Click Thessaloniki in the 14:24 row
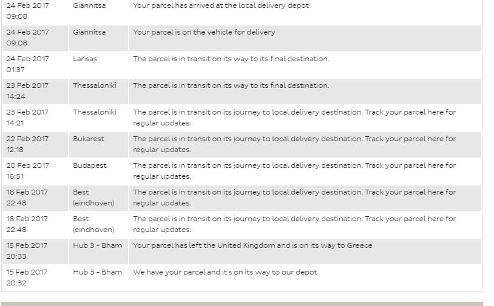Screen dimensions: 494x306 (95, 85)
